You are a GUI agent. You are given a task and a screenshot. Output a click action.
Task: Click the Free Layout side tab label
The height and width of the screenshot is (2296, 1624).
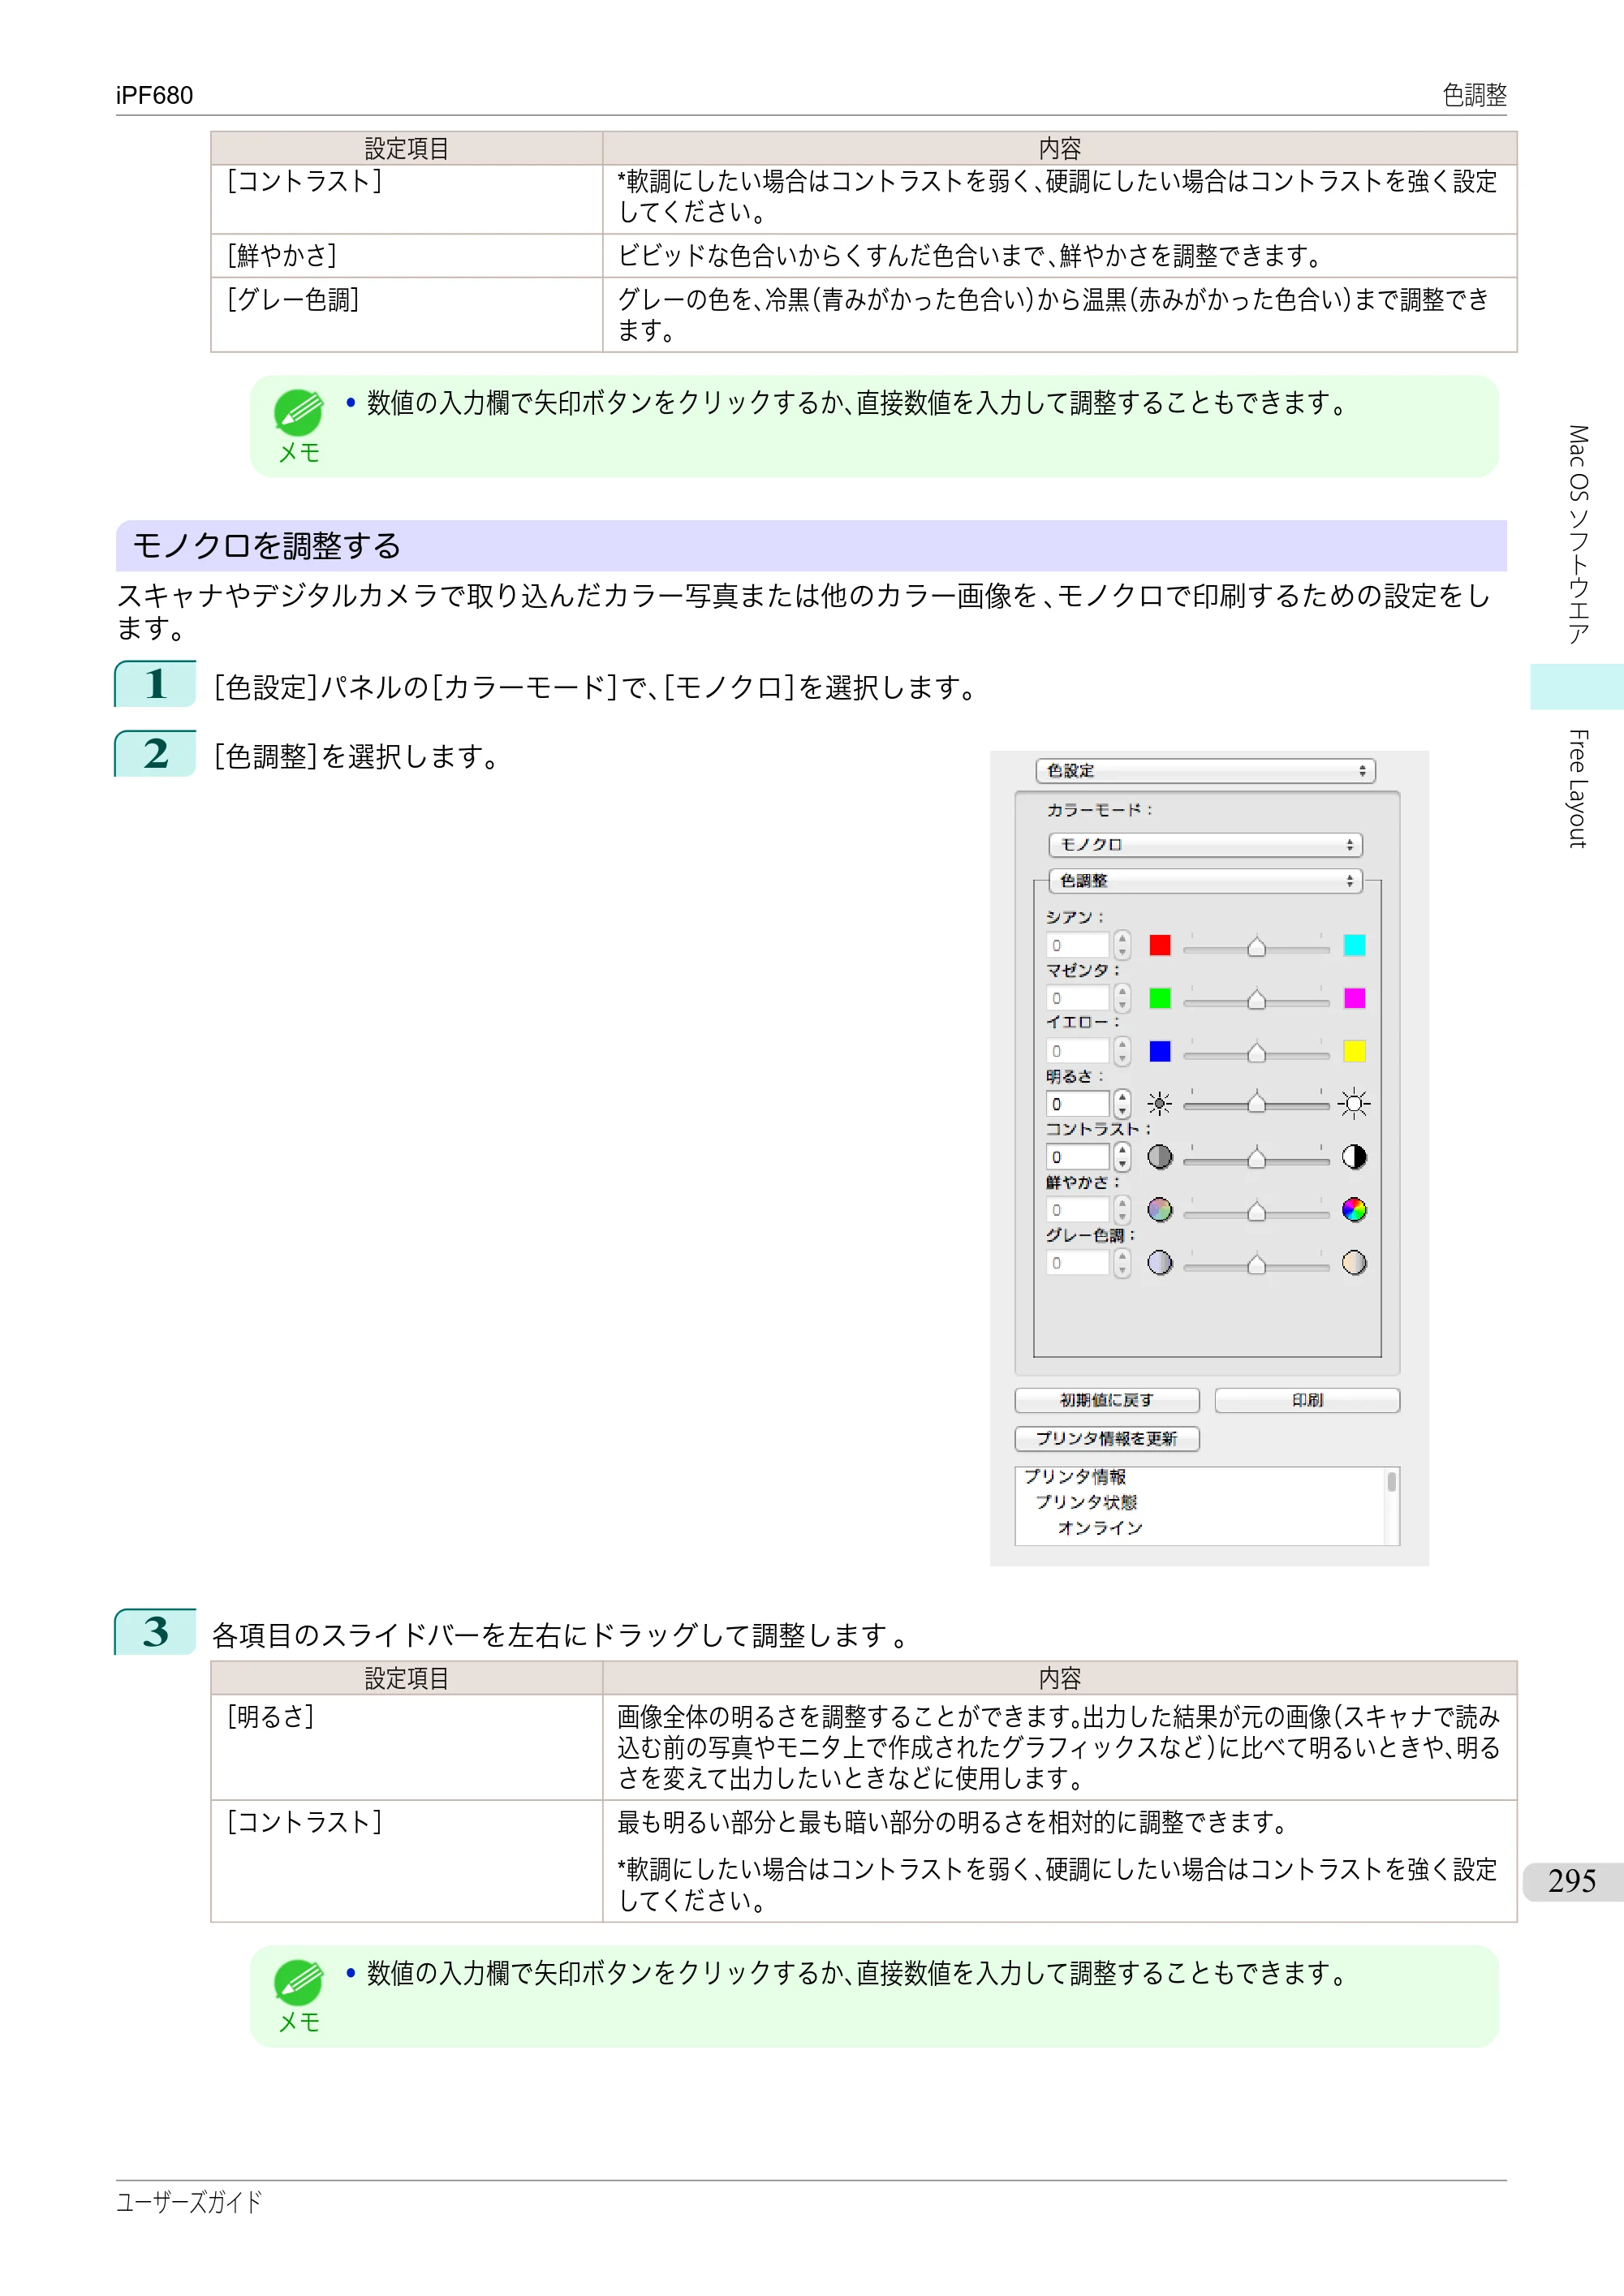pyautogui.click(x=1577, y=789)
